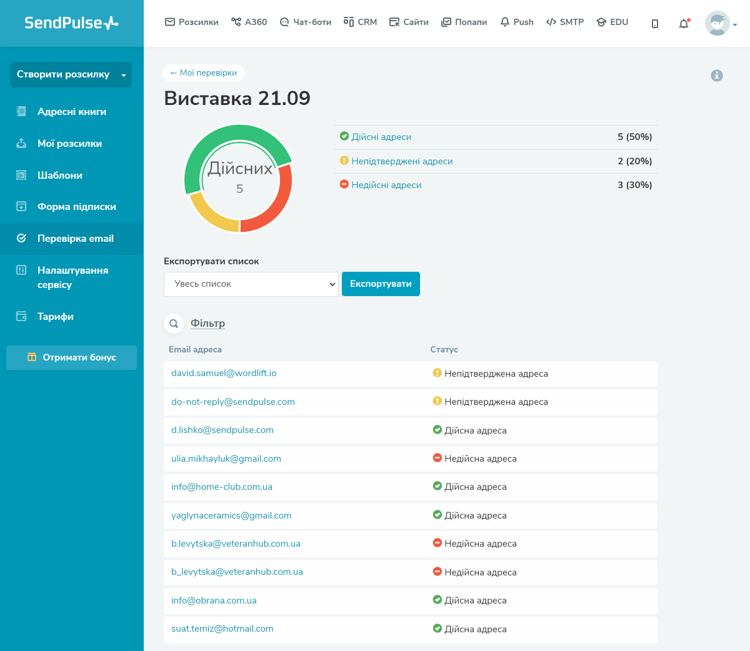Open the user avatar account menu
The image size is (750, 651).
coord(720,24)
